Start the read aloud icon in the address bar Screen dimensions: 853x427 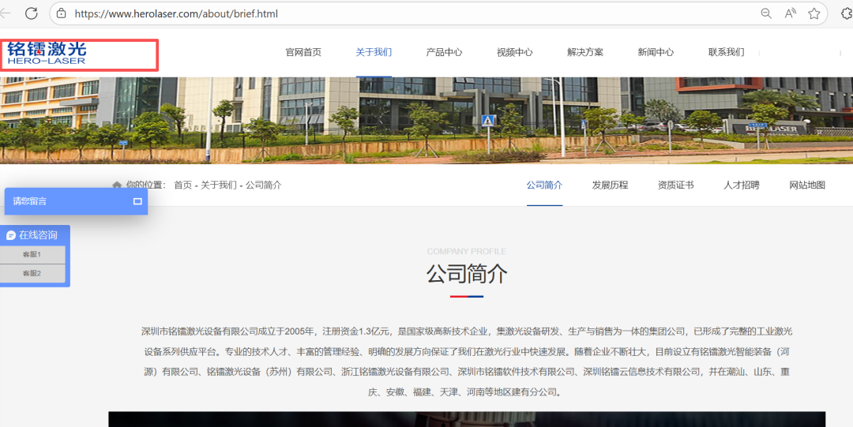pyautogui.click(x=790, y=13)
